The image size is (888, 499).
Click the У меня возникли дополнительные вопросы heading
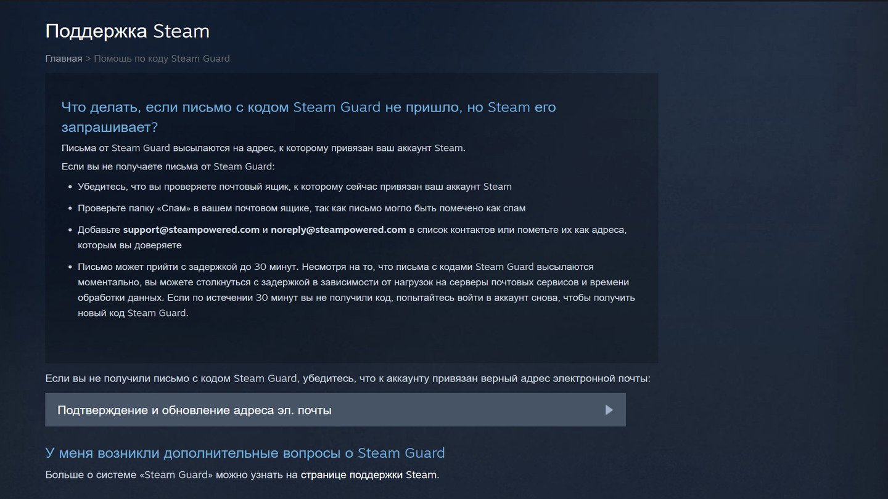[x=245, y=453]
